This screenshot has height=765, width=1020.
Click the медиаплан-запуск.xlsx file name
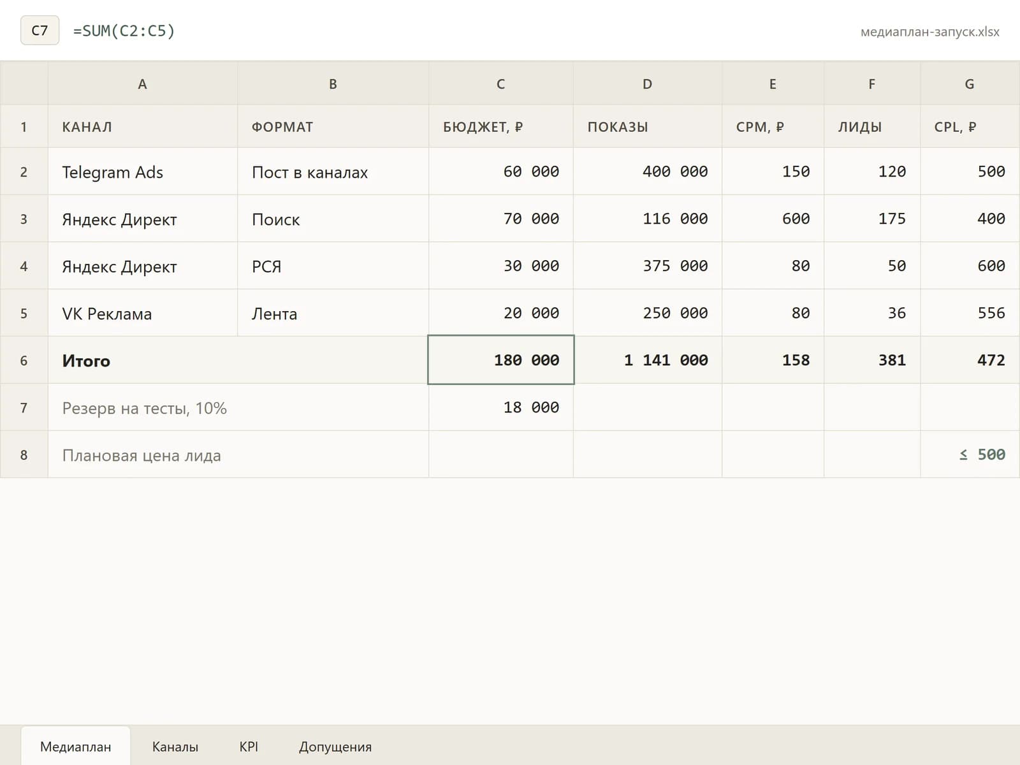(x=929, y=32)
